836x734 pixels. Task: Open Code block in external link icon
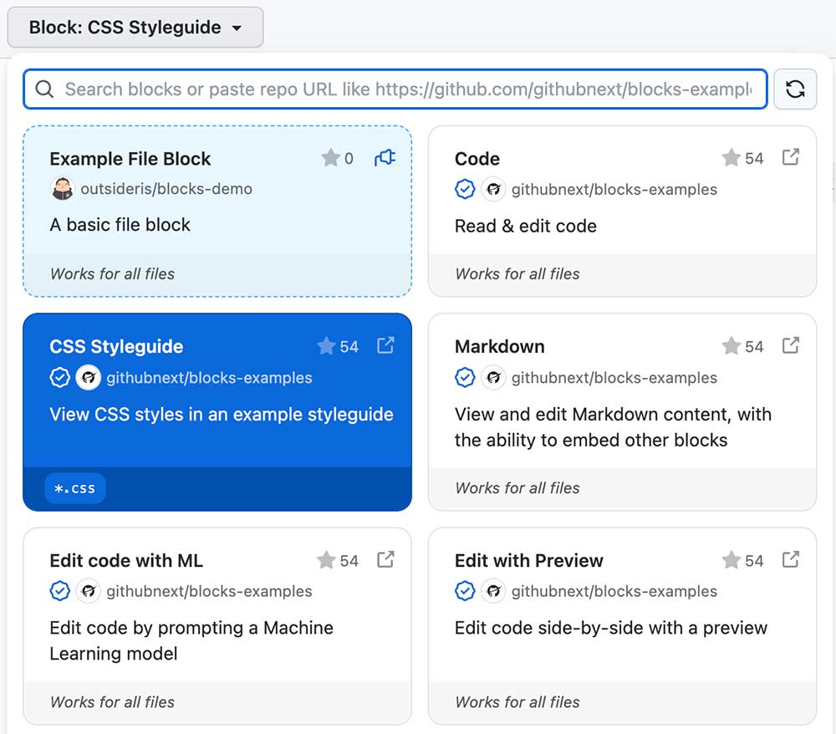click(x=791, y=157)
